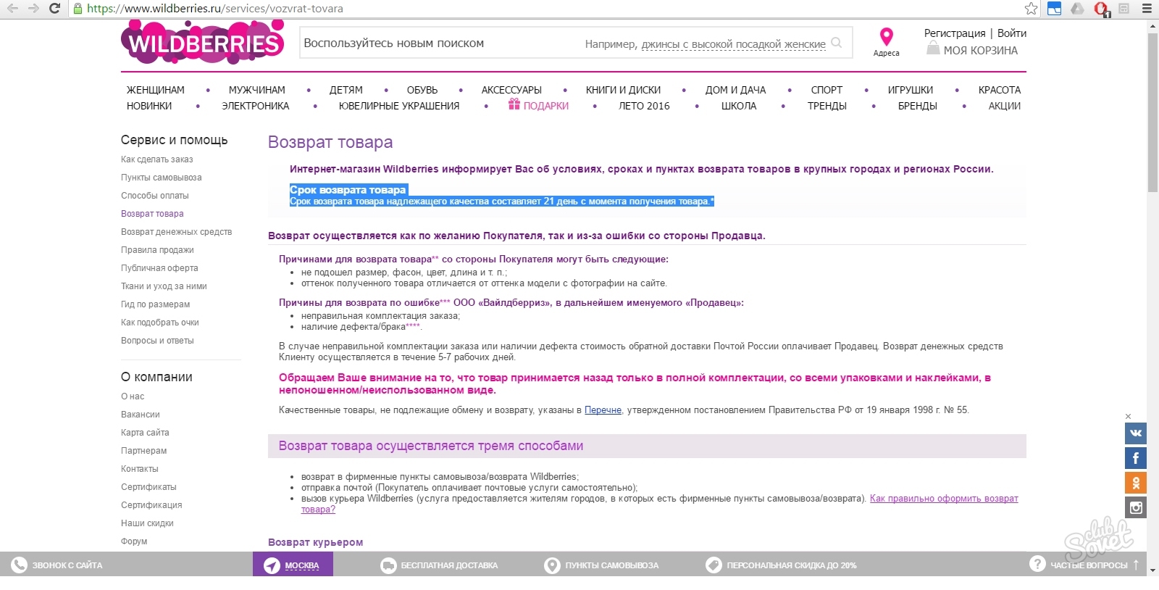Open the Женщинам menu category
The image size is (1159, 590).
[156, 90]
